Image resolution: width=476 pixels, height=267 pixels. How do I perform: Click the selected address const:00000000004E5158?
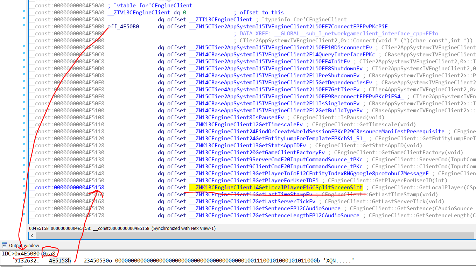click(x=69, y=188)
